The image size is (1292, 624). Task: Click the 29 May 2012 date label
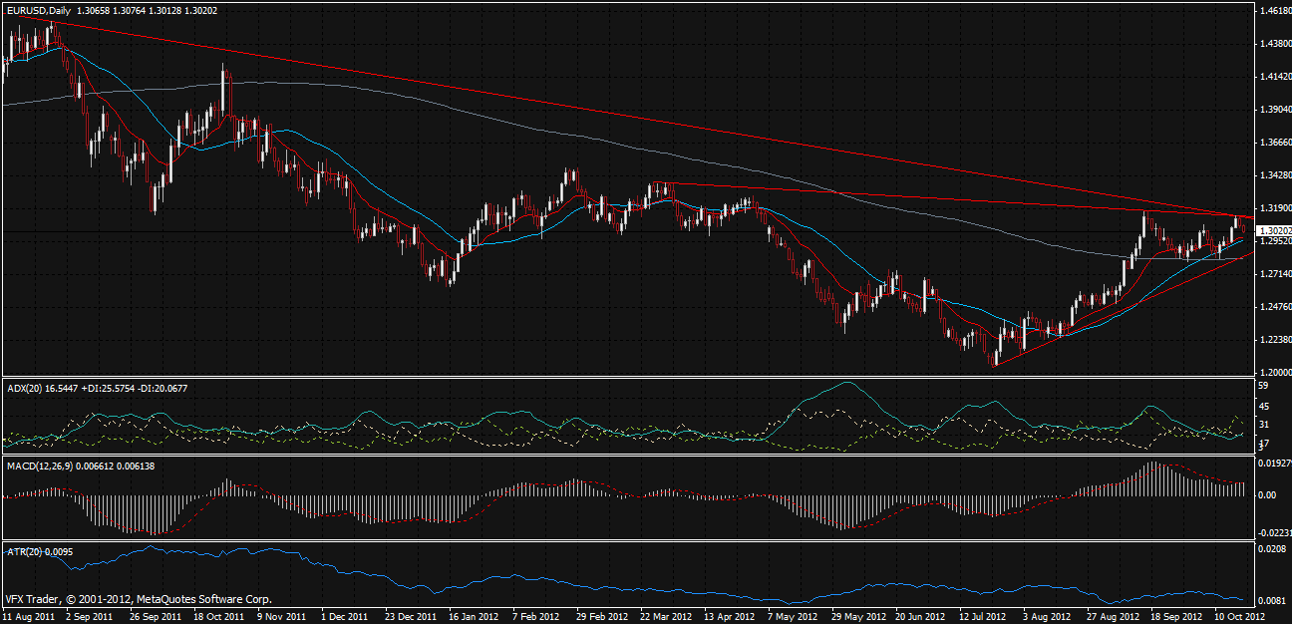click(x=856, y=616)
